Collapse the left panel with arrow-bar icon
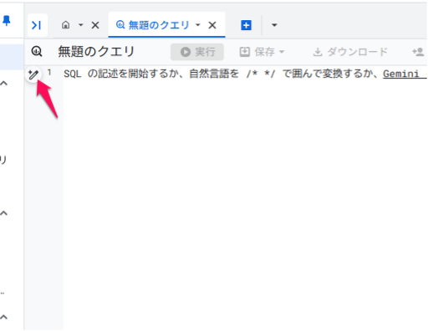Viewport: 428px width, 331px height. [x=37, y=25]
